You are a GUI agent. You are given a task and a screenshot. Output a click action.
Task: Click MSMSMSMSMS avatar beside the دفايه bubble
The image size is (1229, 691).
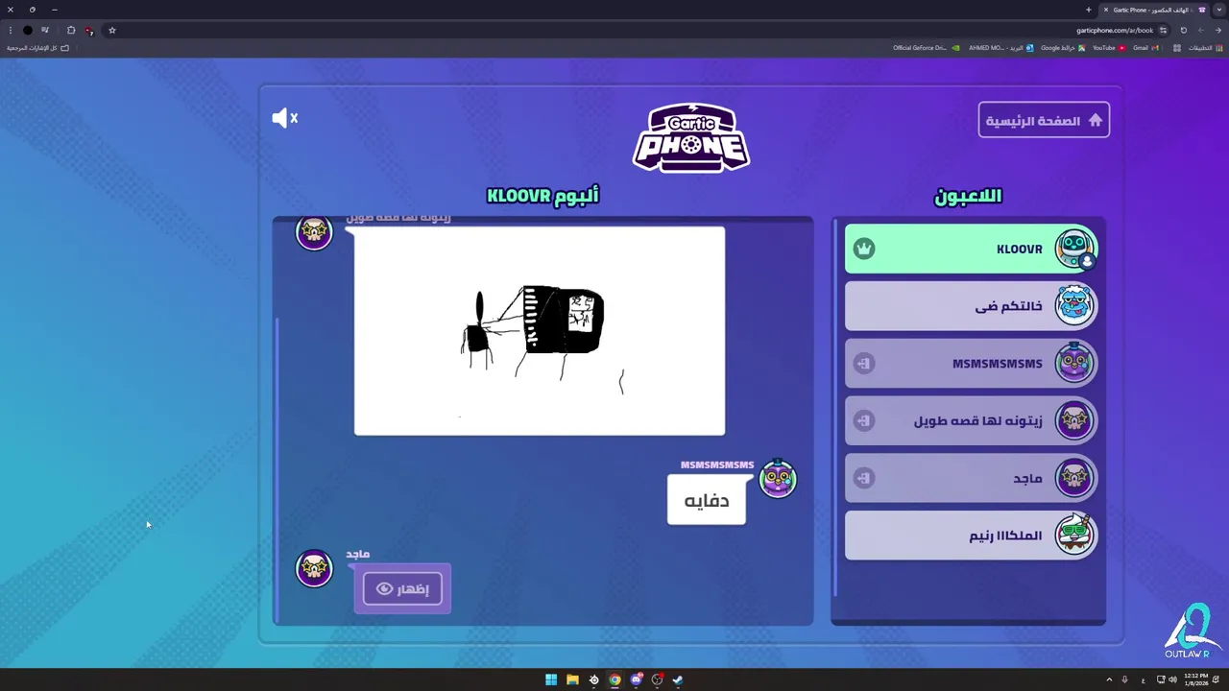tap(778, 479)
